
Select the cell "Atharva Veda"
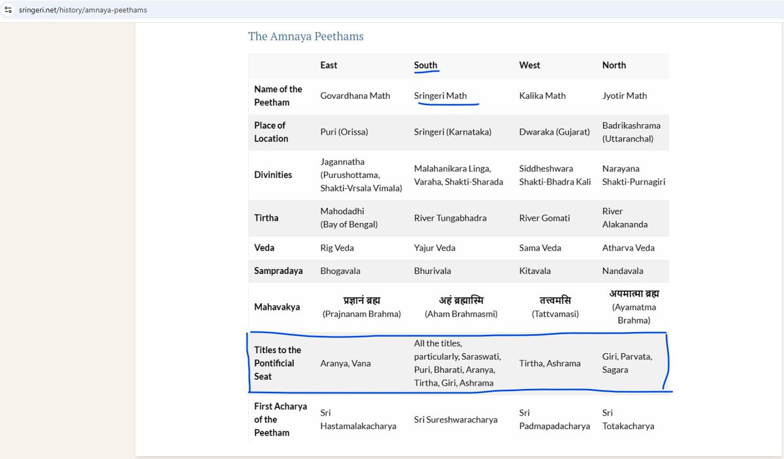629,248
